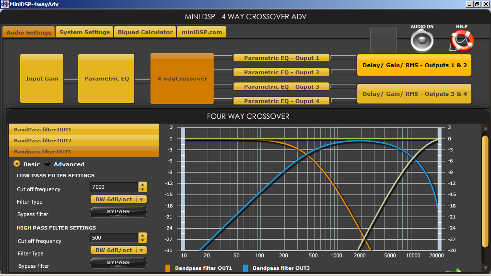Screen dimensions: 491x276
Task: Open the Input Gain block
Action: (x=42, y=78)
